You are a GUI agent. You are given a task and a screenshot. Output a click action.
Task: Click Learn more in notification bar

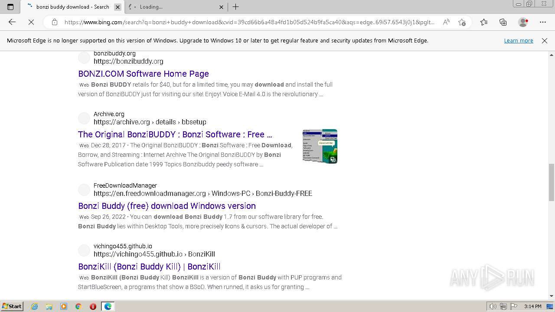tap(519, 40)
